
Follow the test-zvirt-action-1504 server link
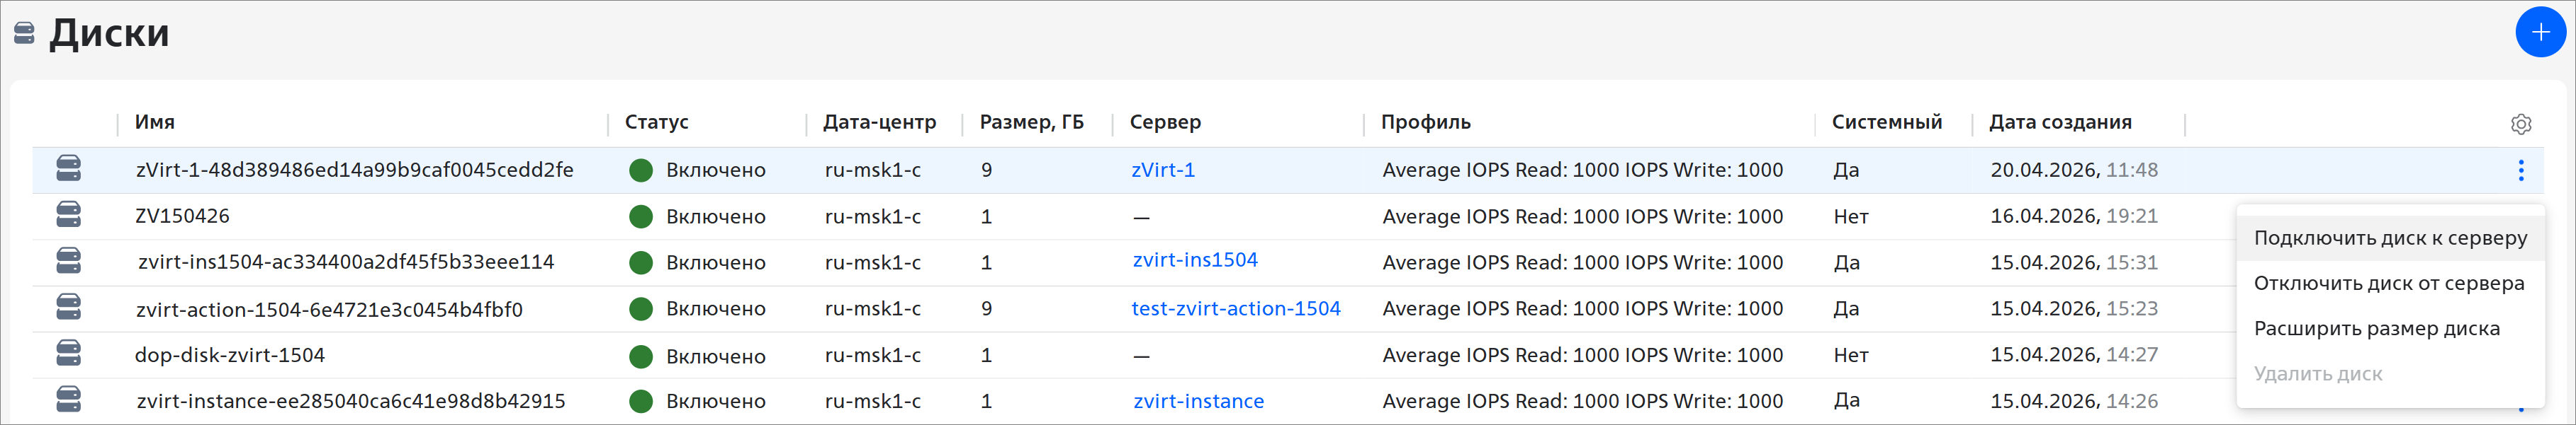[x=1235, y=309]
